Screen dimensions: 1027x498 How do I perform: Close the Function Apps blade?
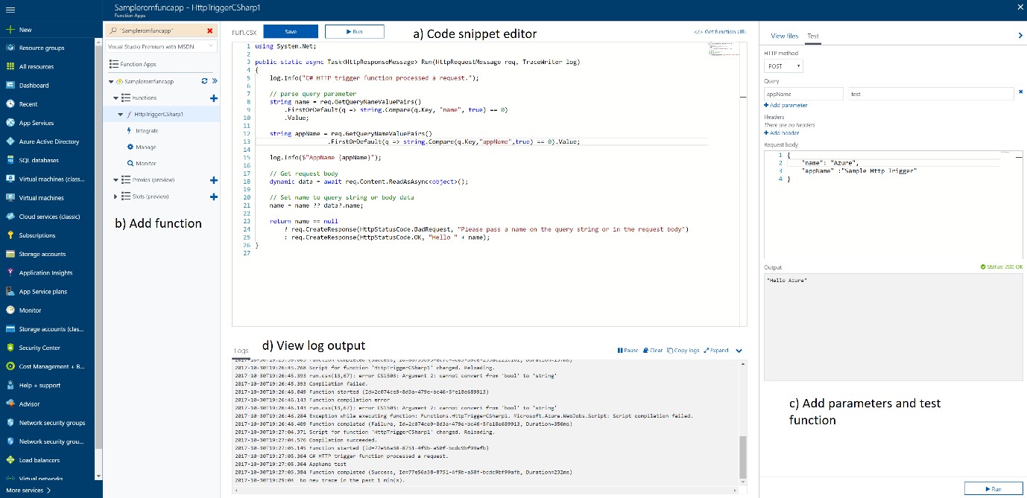(1019, 7)
